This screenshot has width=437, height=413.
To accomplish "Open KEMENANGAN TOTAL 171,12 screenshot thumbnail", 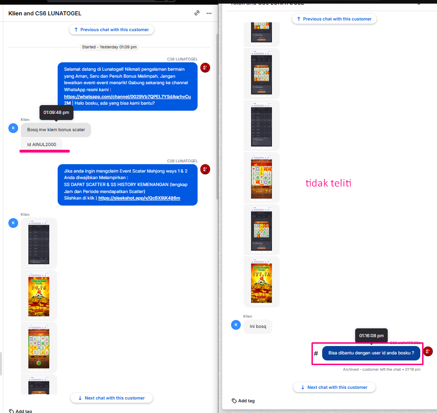I will [261, 282].
